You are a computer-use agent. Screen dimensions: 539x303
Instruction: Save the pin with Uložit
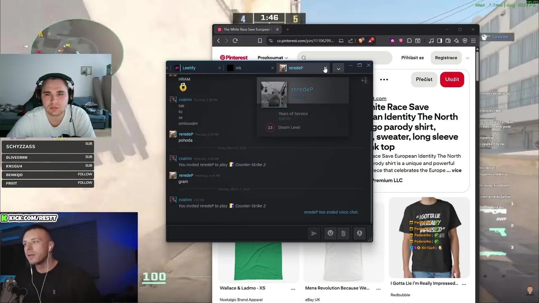pyautogui.click(x=452, y=80)
